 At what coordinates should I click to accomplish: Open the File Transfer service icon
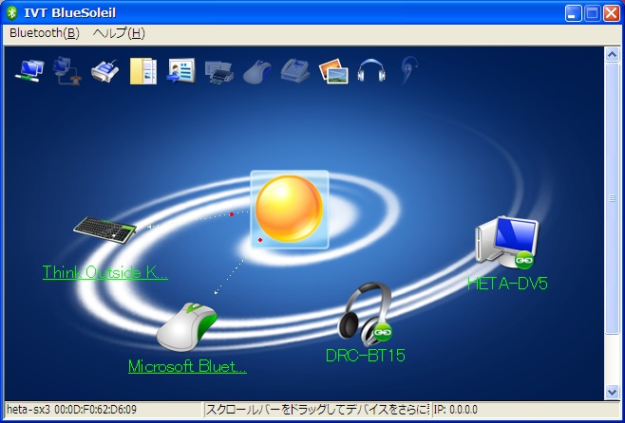pos(143,71)
